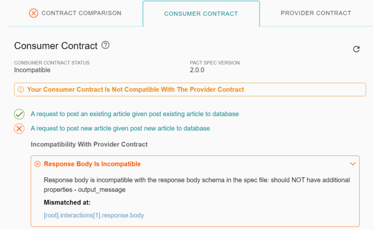This screenshot has width=374, height=230.
Task: Collapse the Response Body Is Incompatible panel chevron
Action: click(353, 164)
